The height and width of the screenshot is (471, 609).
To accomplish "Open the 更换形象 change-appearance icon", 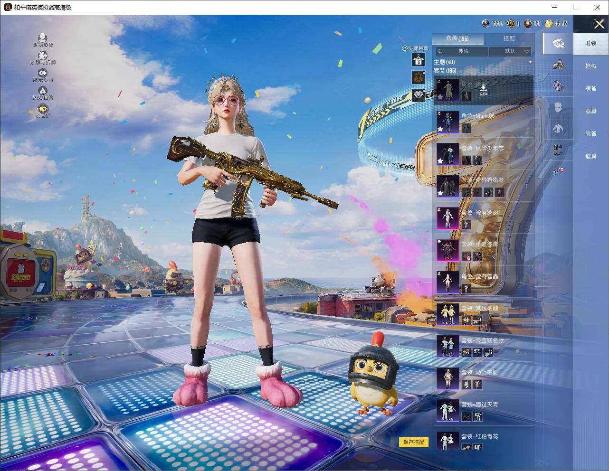I will pos(43,38).
